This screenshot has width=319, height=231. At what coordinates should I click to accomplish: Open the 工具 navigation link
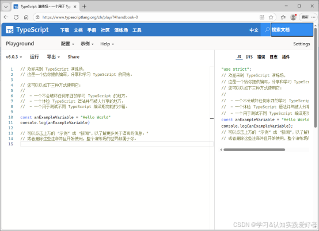(x=137, y=30)
